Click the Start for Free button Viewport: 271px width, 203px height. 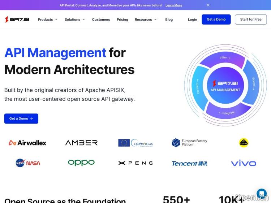point(251,20)
